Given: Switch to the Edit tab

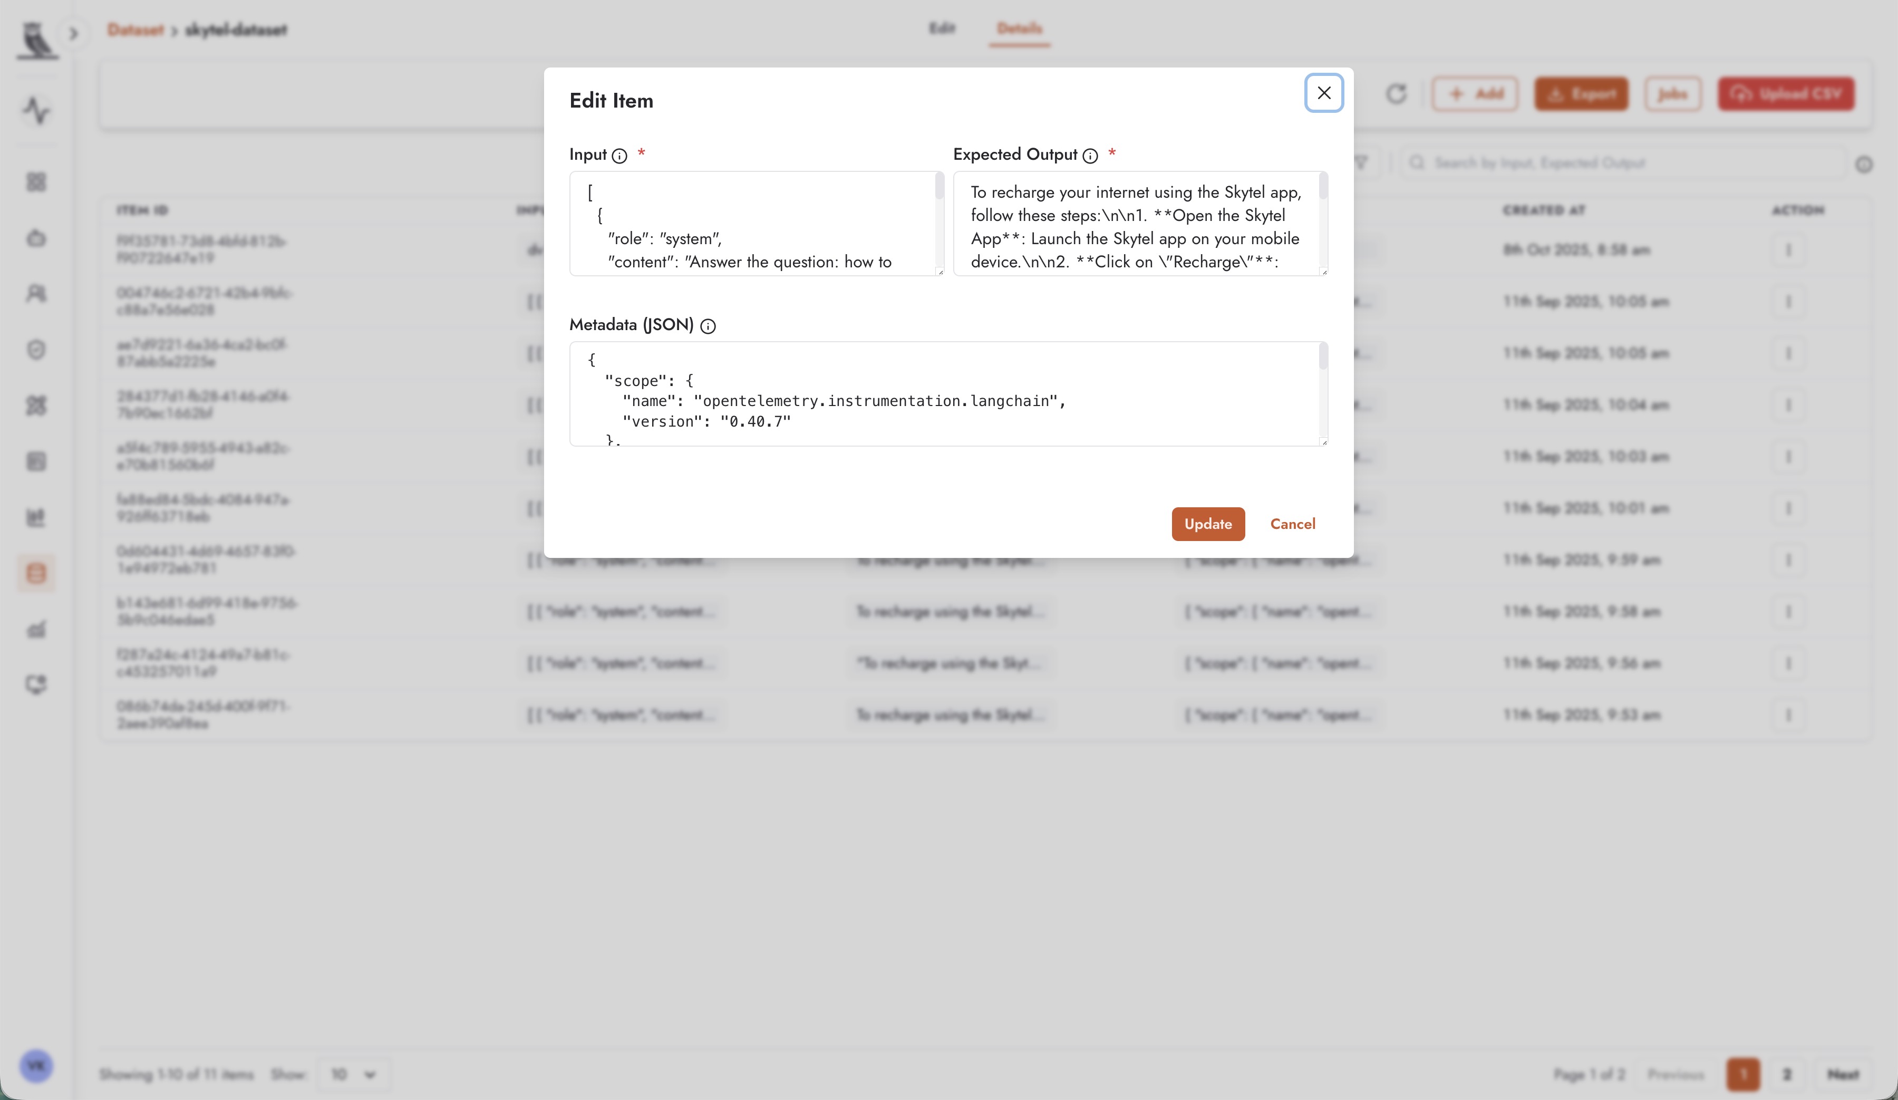Looking at the screenshot, I should coord(942,28).
